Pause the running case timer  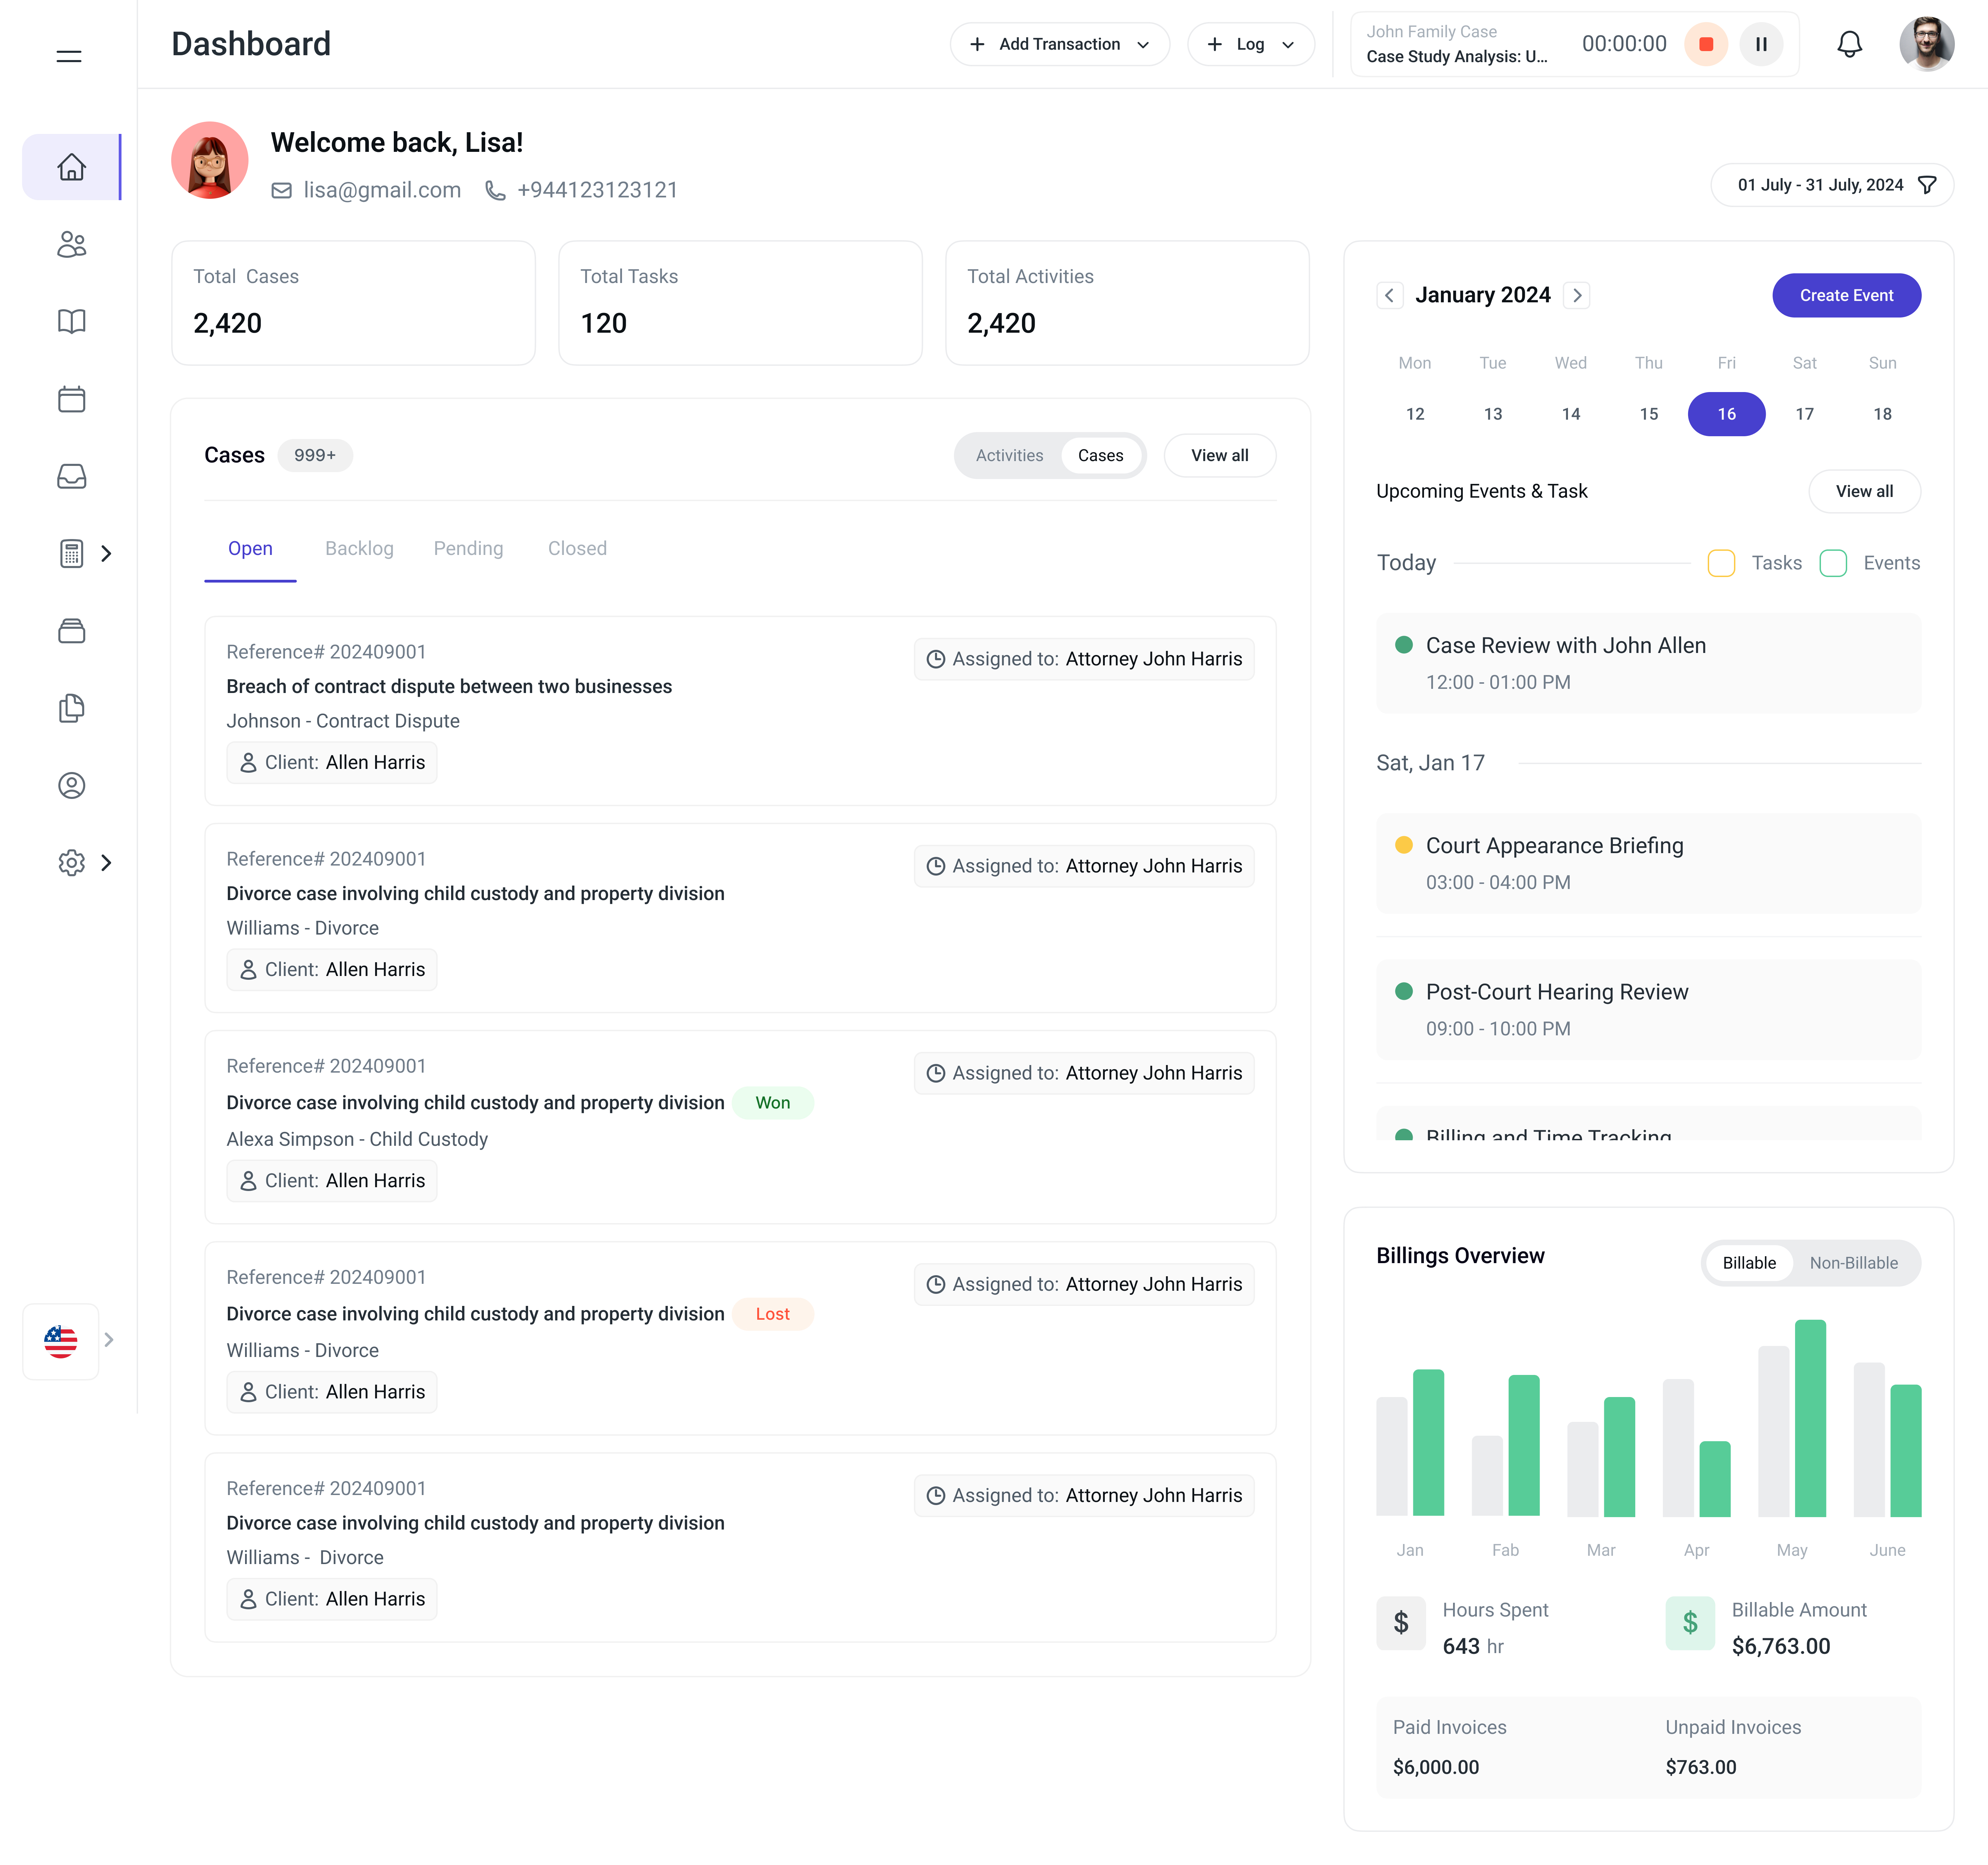click(x=1761, y=44)
